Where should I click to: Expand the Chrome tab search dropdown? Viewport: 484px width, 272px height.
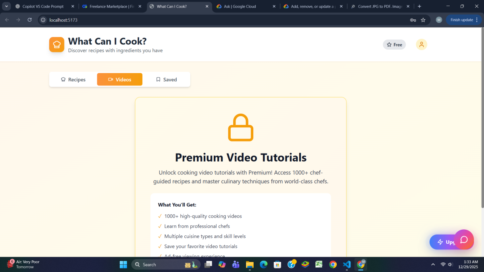point(7,6)
